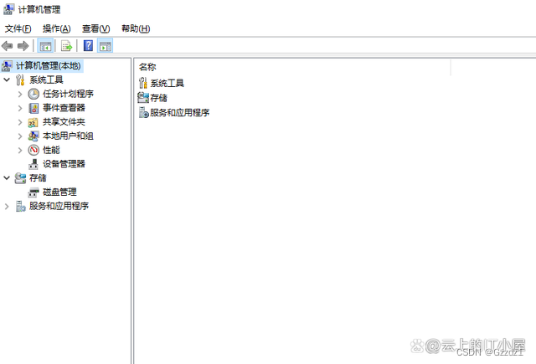Select 事件查看器 in the tree

pyautogui.click(x=64, y=108)
